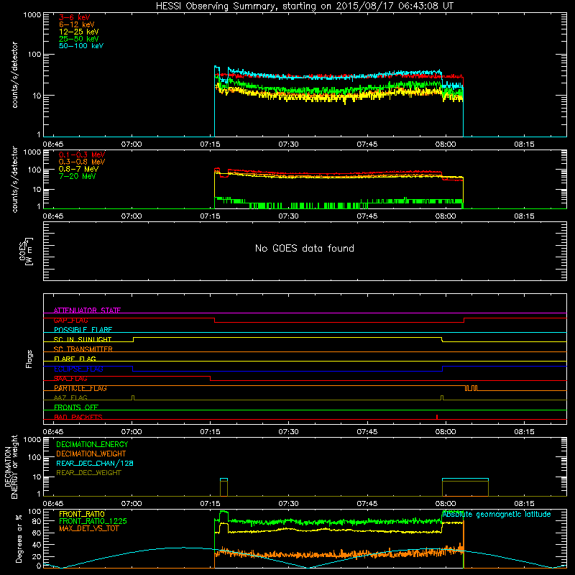
Task: Click the Absolute geomagnetic latitude label
Action: coord(497,514)
